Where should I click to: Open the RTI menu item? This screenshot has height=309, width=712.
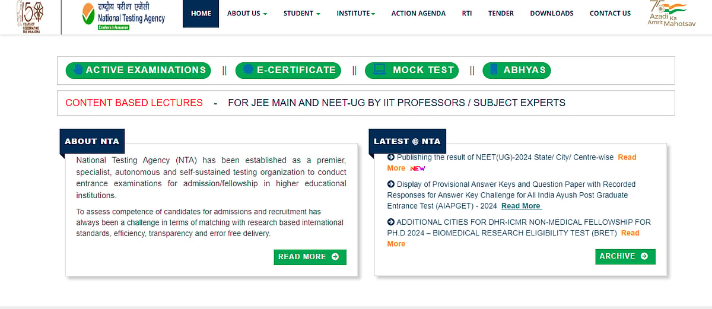467,14
